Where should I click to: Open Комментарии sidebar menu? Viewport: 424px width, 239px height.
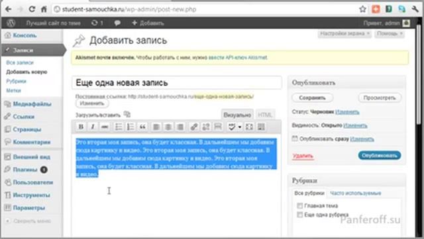pyautogui.click(x=32, y=142)
